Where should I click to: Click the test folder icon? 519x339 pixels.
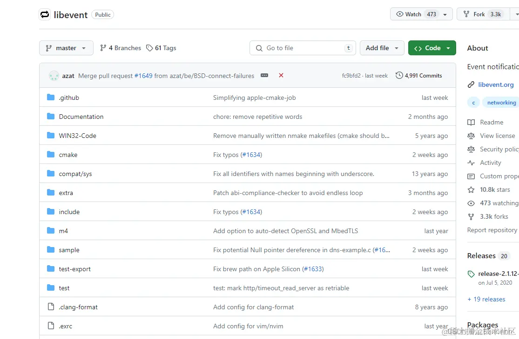click(x=51, y=288)
